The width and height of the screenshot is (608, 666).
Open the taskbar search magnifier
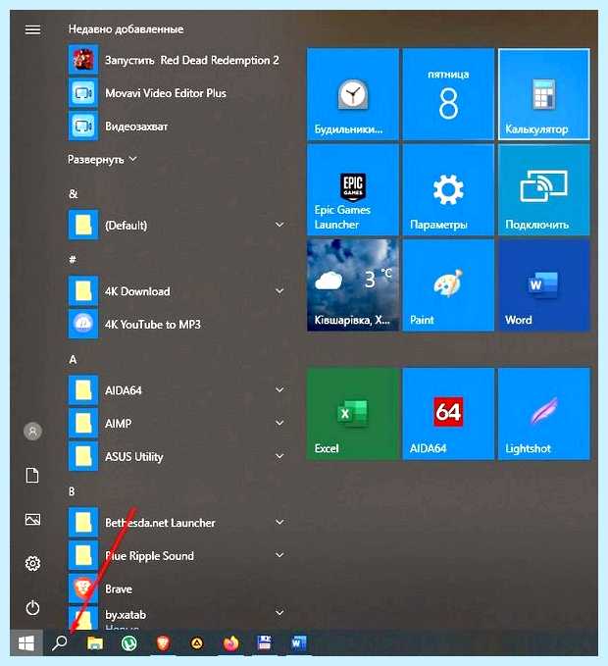[60, 643]
